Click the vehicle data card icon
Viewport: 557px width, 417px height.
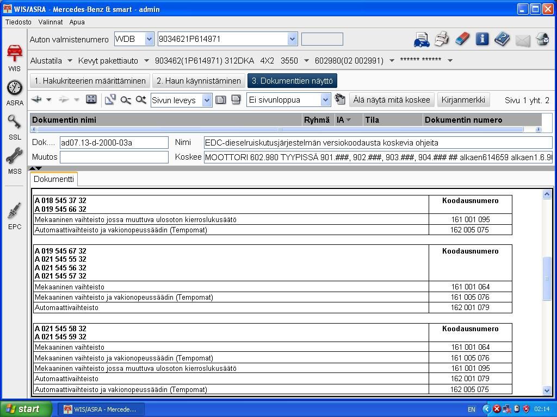point(422,39)
